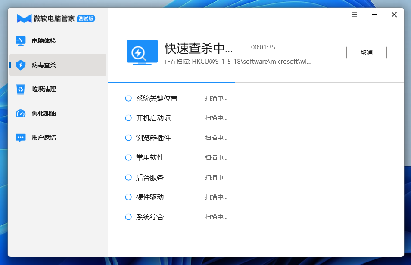Click the blue scan progress bar

(171, 82)
